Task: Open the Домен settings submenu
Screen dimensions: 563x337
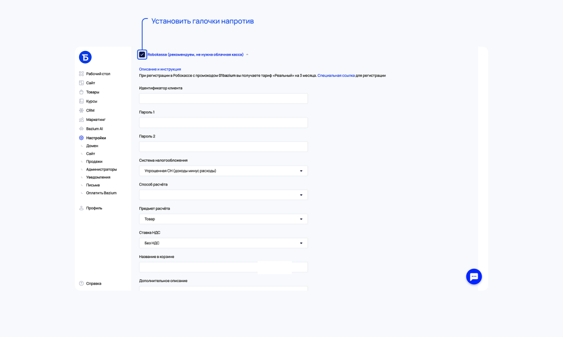Action: click(92, 146)
